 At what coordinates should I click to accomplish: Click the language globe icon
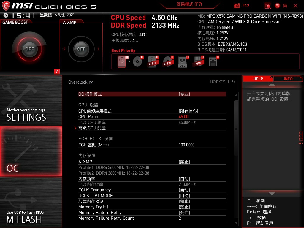click(x=278, y=6)
